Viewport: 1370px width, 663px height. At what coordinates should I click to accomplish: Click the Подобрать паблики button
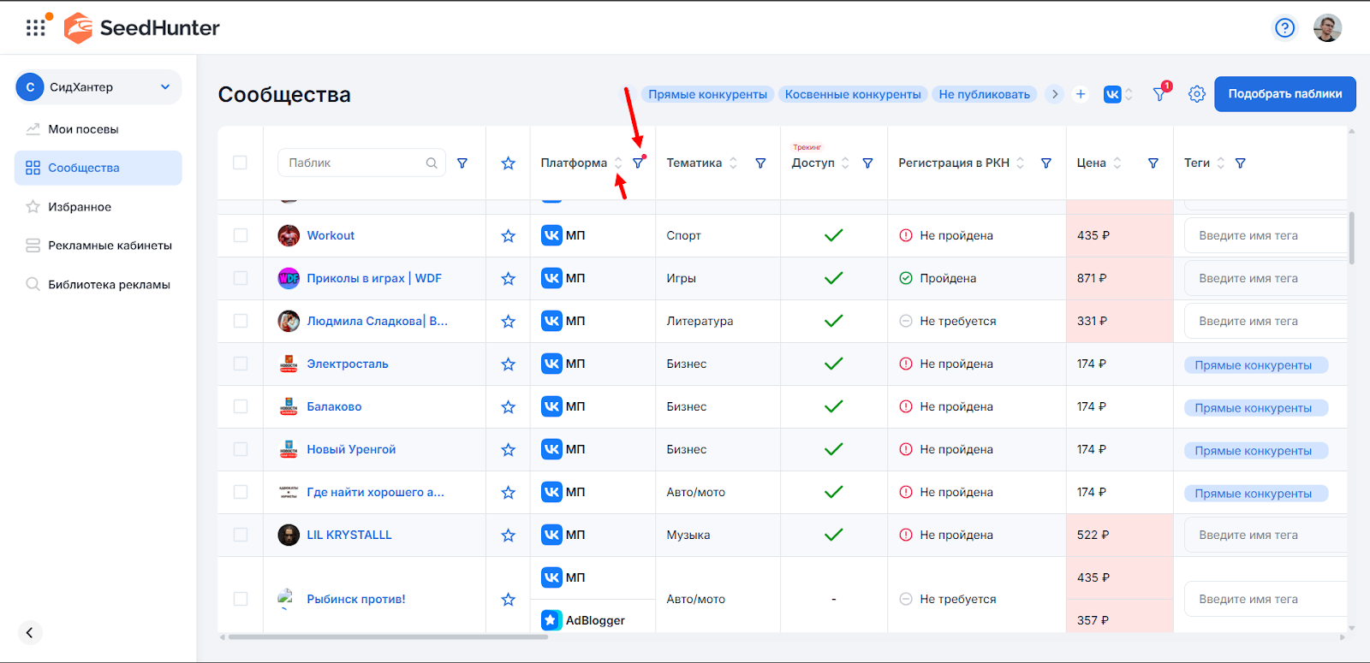point(1284,94)
